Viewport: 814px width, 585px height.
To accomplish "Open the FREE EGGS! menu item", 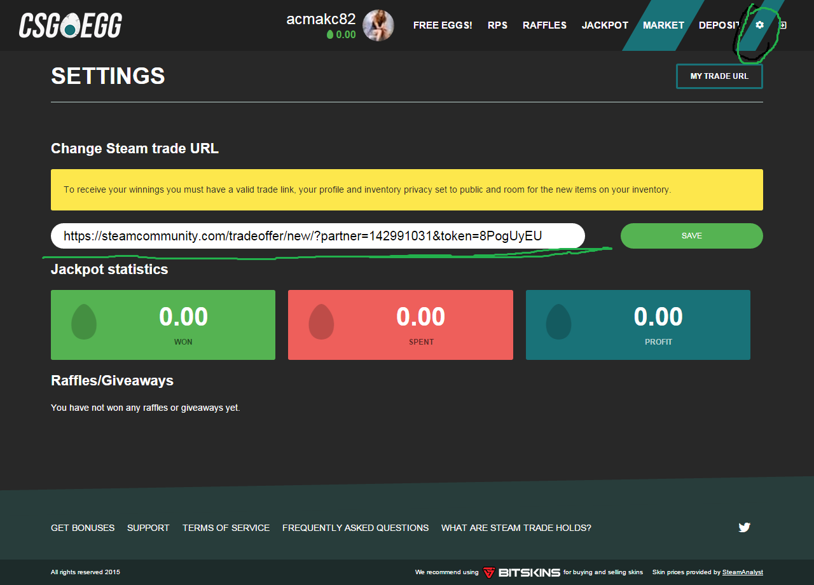I will (x=443, y=25).
